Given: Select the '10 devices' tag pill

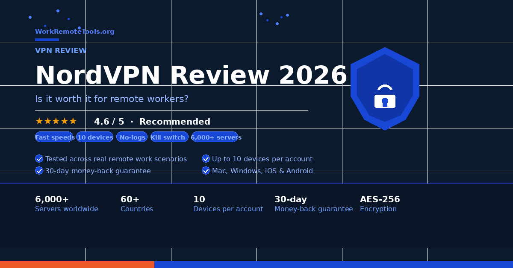Looking at the screenshot, I should [95, 137].
